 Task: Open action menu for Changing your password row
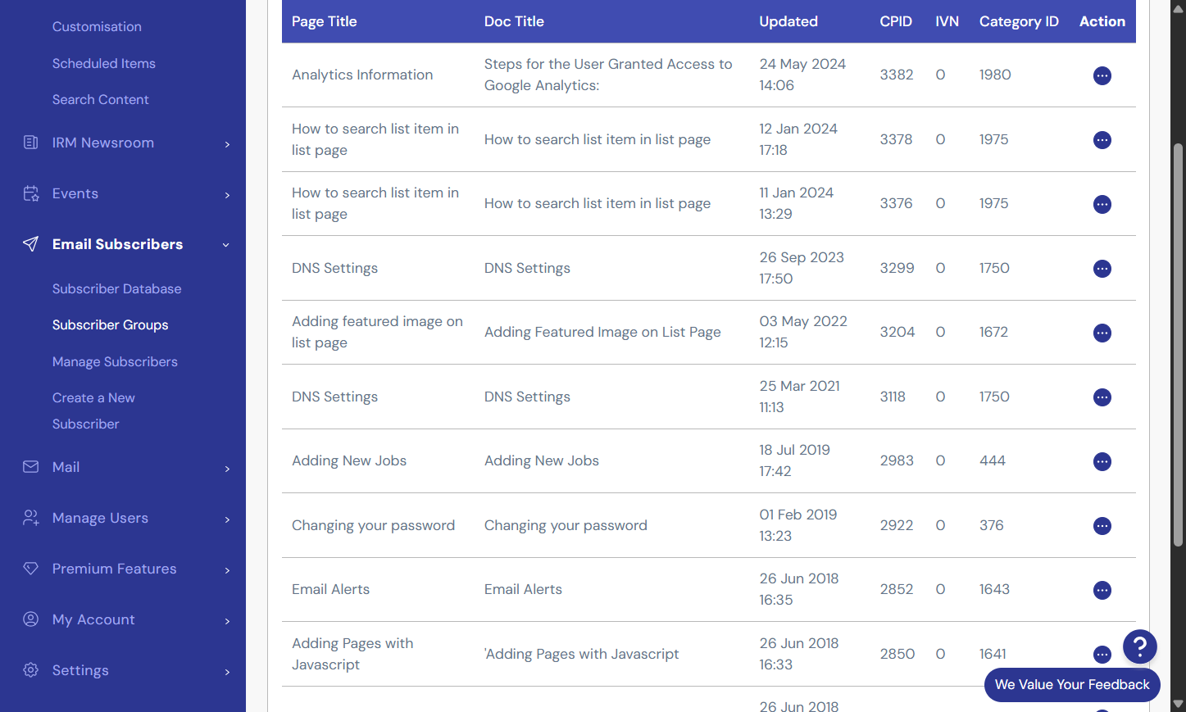click(1102, 526)
